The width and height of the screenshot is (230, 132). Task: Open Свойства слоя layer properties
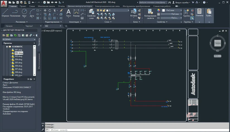click(x=91, y=14)
